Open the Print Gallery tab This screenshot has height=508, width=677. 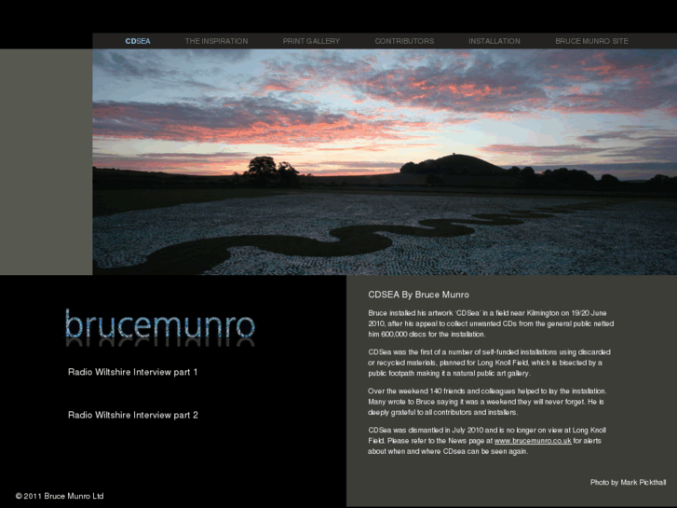coord(311,41)
